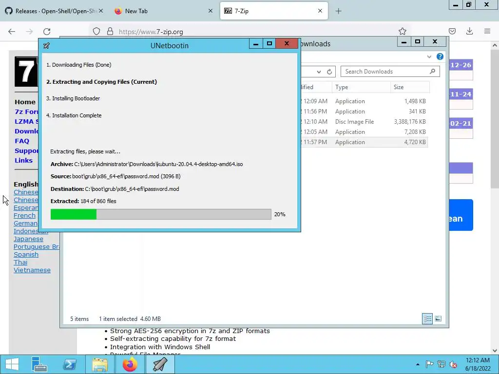
Task: Click the muted volume tray icon
Action: click(x=453, y=364)
